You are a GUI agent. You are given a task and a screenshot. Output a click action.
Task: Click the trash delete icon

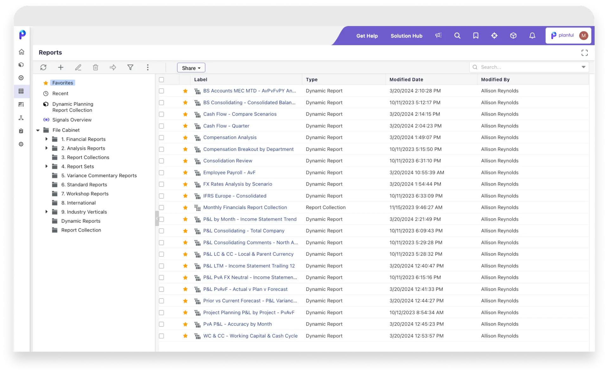pyautogui.click(x=96, y=68)
